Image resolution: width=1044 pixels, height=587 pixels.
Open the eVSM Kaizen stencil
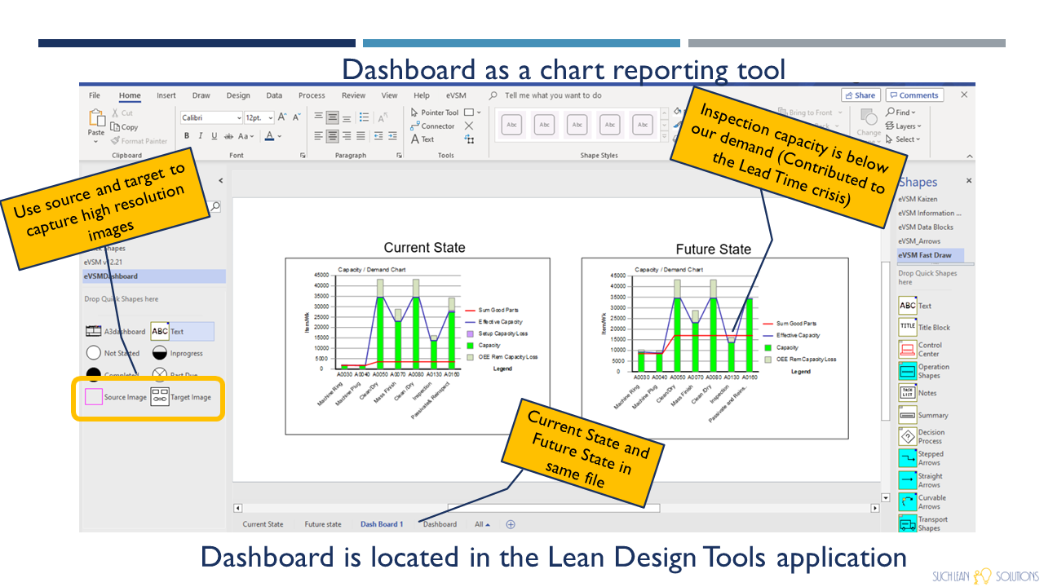[x=918, y=199]
